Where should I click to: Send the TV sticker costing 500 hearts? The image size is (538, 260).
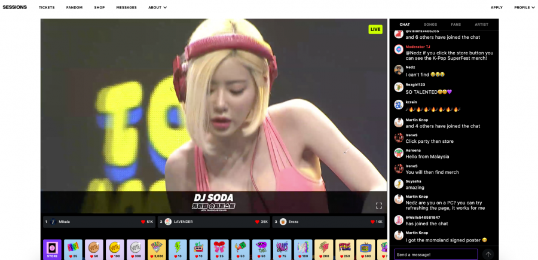[366, 249]
